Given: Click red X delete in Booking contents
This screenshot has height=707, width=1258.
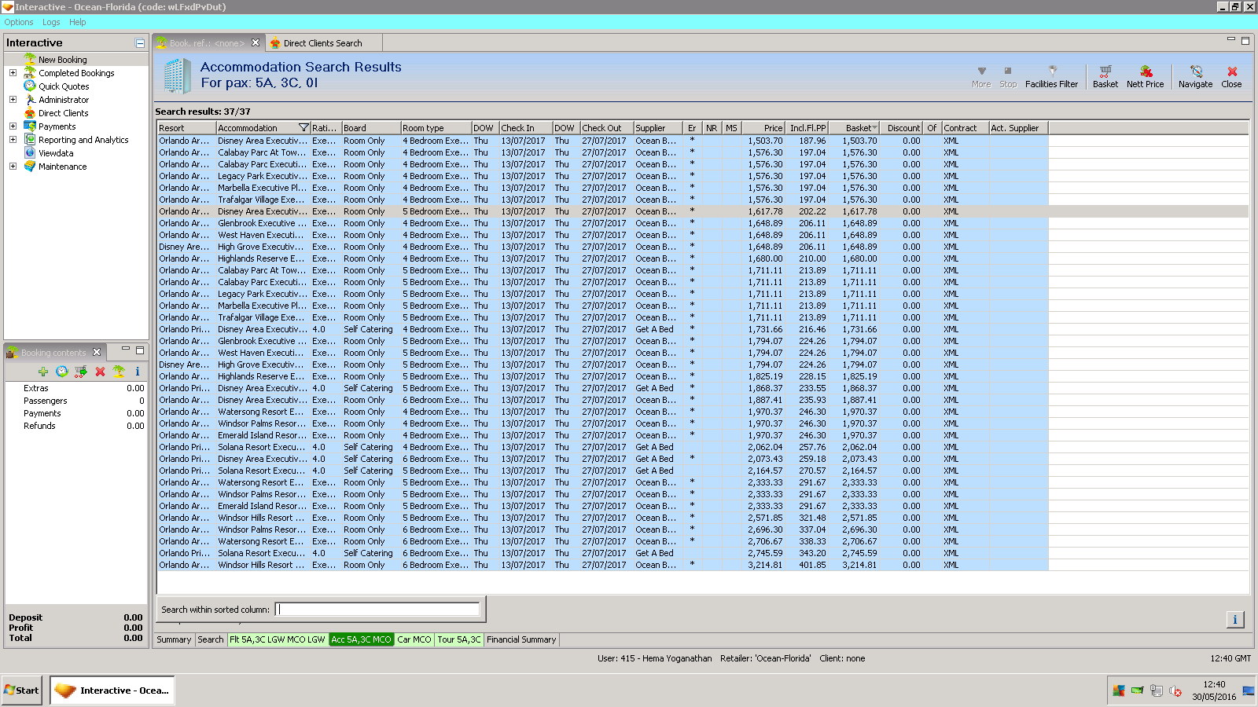Looking at the screenshot, I should [x=100, y=372].
